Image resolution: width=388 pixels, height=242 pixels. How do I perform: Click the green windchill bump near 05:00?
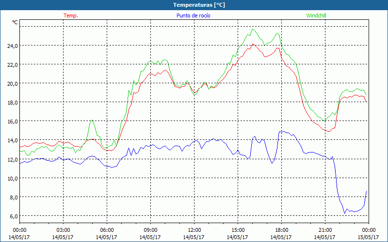(x=92, y=120)
